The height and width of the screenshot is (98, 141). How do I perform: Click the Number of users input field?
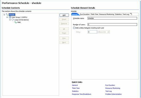pos(112,25)
